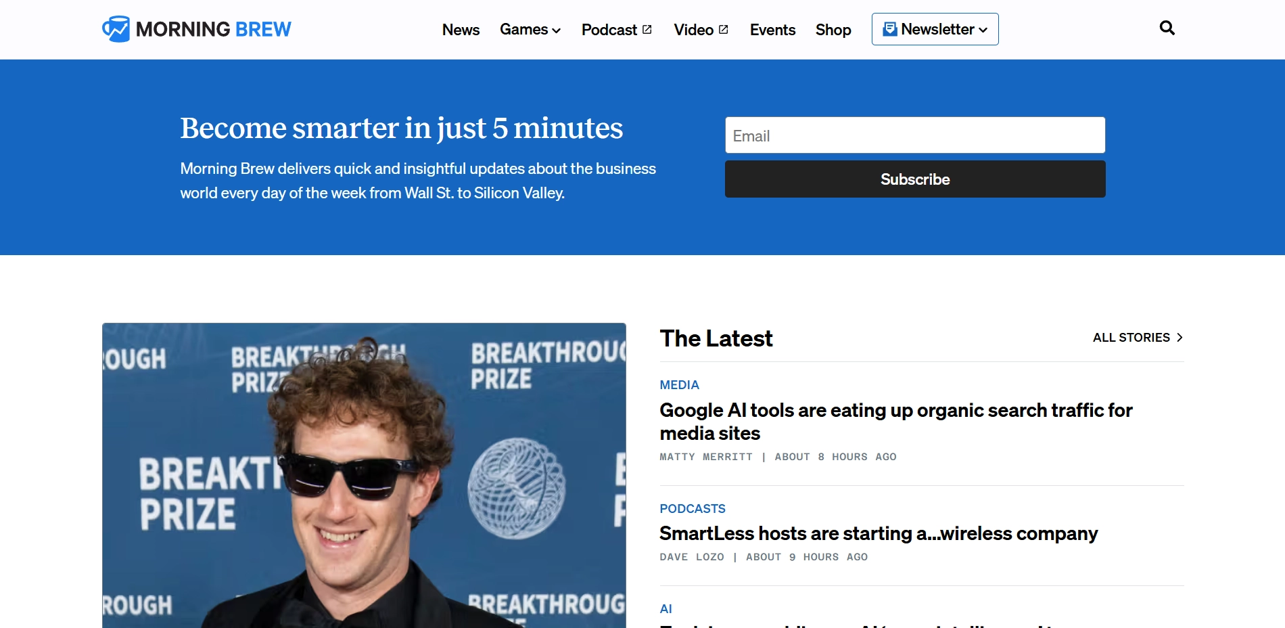Click the Subscribe button
Viewport: 1285px width, 628px height.
click(915, 179)
